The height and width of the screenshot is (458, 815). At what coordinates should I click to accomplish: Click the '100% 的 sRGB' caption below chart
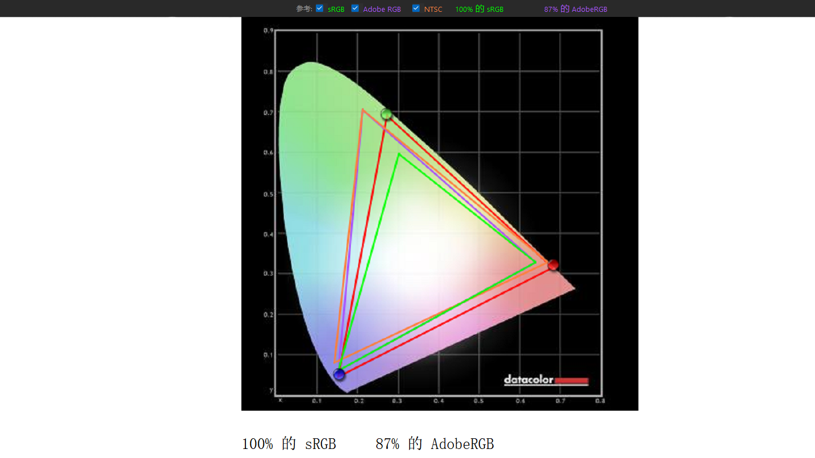pos(289,444)
